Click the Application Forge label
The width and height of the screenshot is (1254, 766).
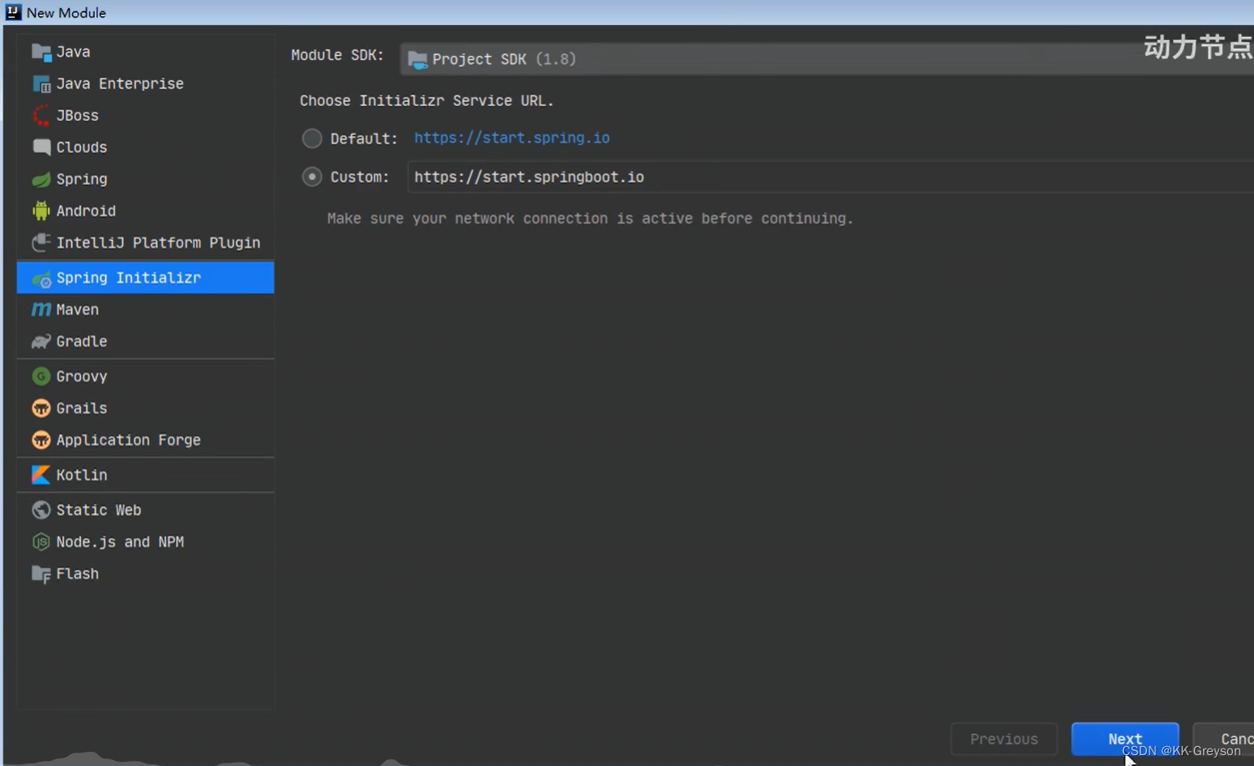pos(129,440)
